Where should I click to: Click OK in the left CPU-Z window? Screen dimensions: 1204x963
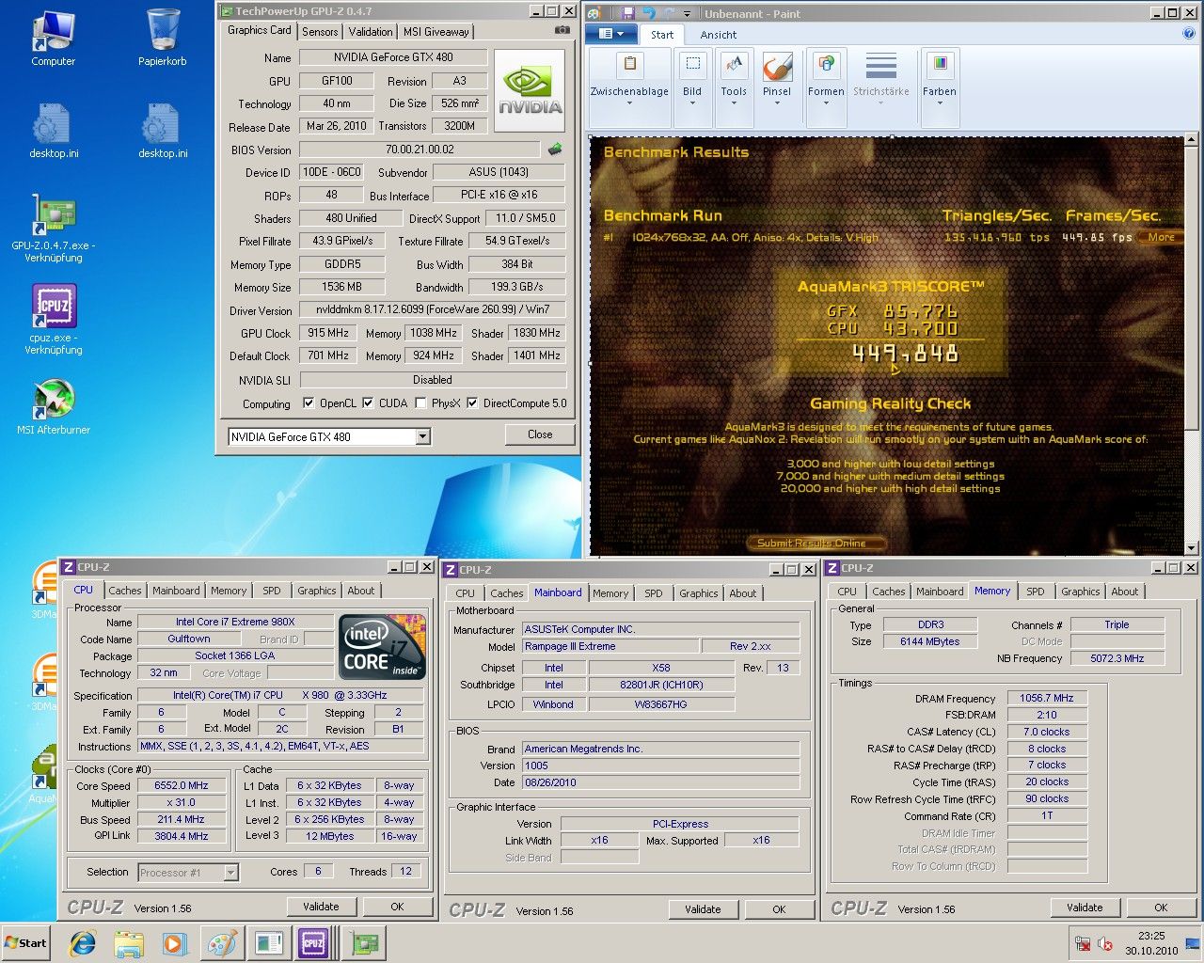click(x=397, y=907)
